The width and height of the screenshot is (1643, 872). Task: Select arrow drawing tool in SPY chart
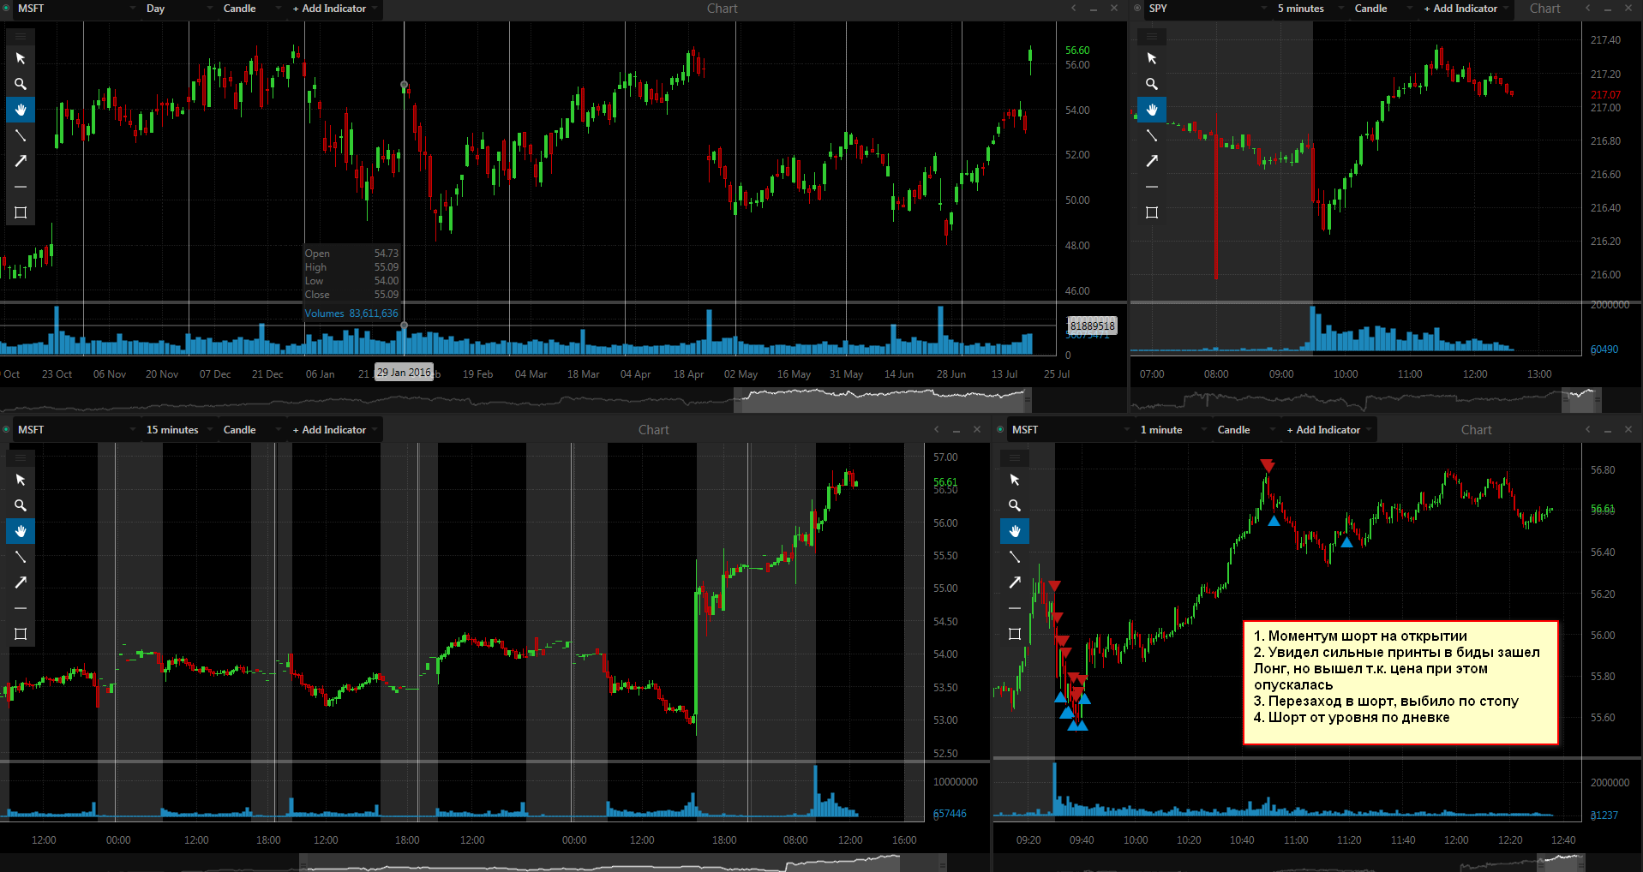1152,161
